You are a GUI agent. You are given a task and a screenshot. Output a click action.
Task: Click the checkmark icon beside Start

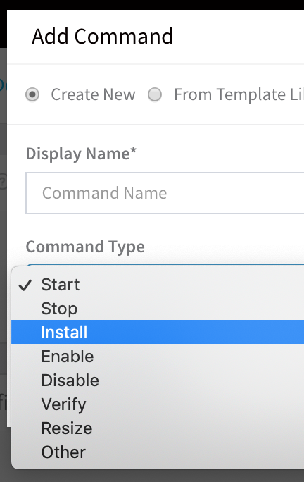[x=25, y=285]
